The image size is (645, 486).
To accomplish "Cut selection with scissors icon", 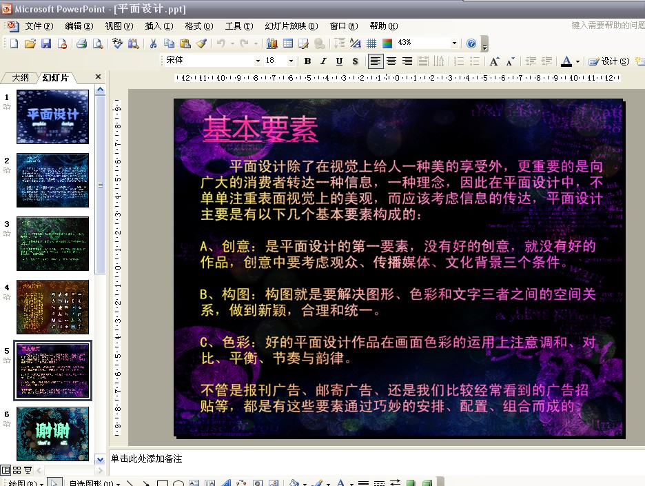I will [153, 43].
